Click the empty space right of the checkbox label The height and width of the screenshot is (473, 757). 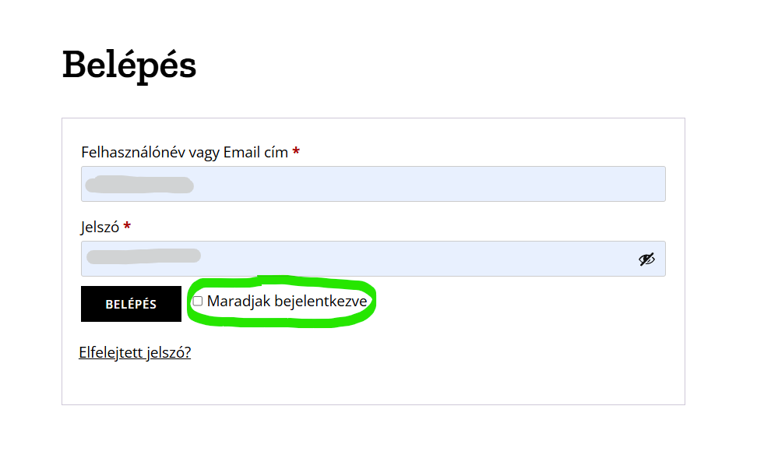(x=514, y=302)
